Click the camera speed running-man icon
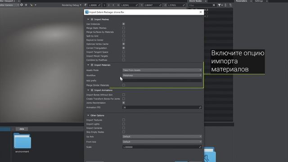 click(85, 5)
